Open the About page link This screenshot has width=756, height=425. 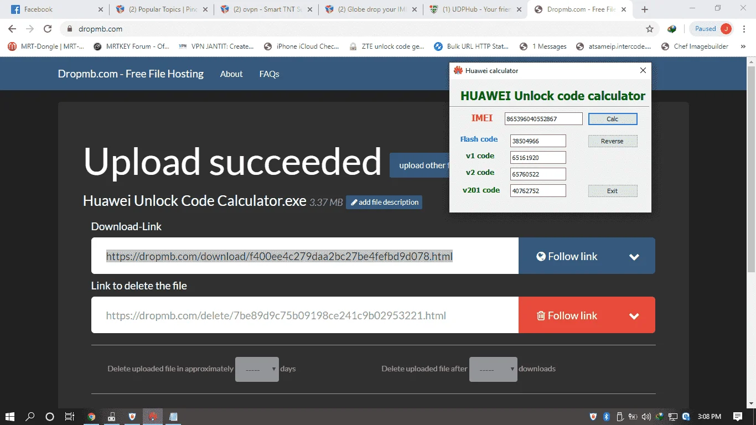pos(231,74)
